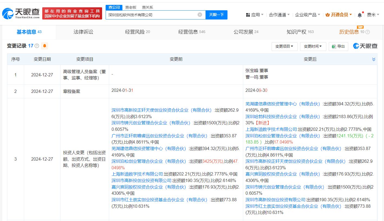The height and width of the screenshot is (221, 384).
Task: Click the 张宝峰:董事 entry
Action: coord(257,70)
